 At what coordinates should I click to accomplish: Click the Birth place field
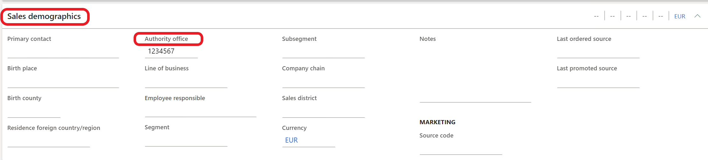(63, 81)
